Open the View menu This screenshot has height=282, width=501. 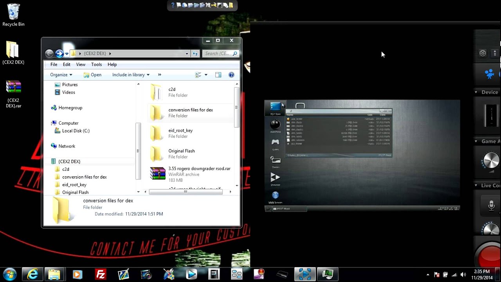(x=81, y=65)
